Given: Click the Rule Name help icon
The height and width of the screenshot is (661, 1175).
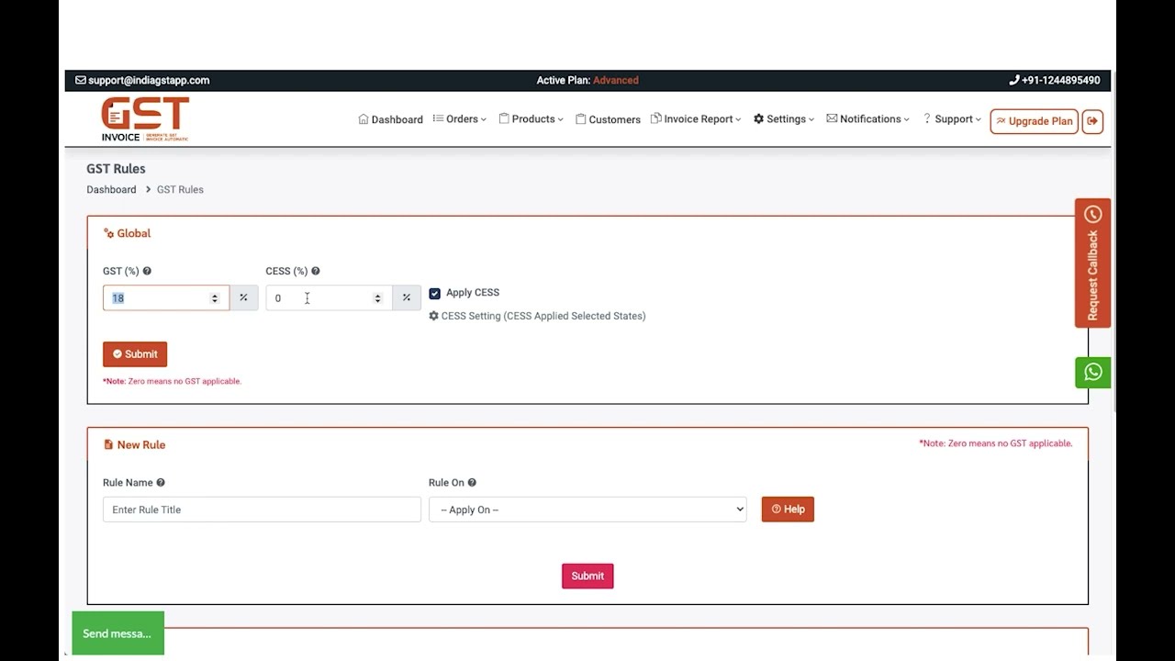Looking at the screenshot, I should click(161, 483).
